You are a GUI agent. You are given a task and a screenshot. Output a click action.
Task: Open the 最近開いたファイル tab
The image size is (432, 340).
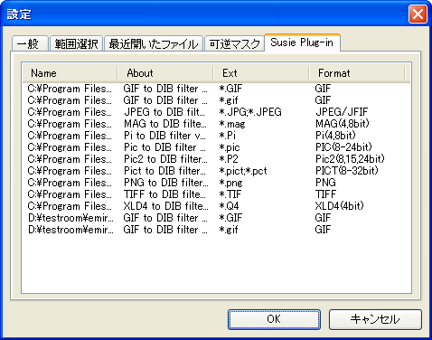coord(154,43)
